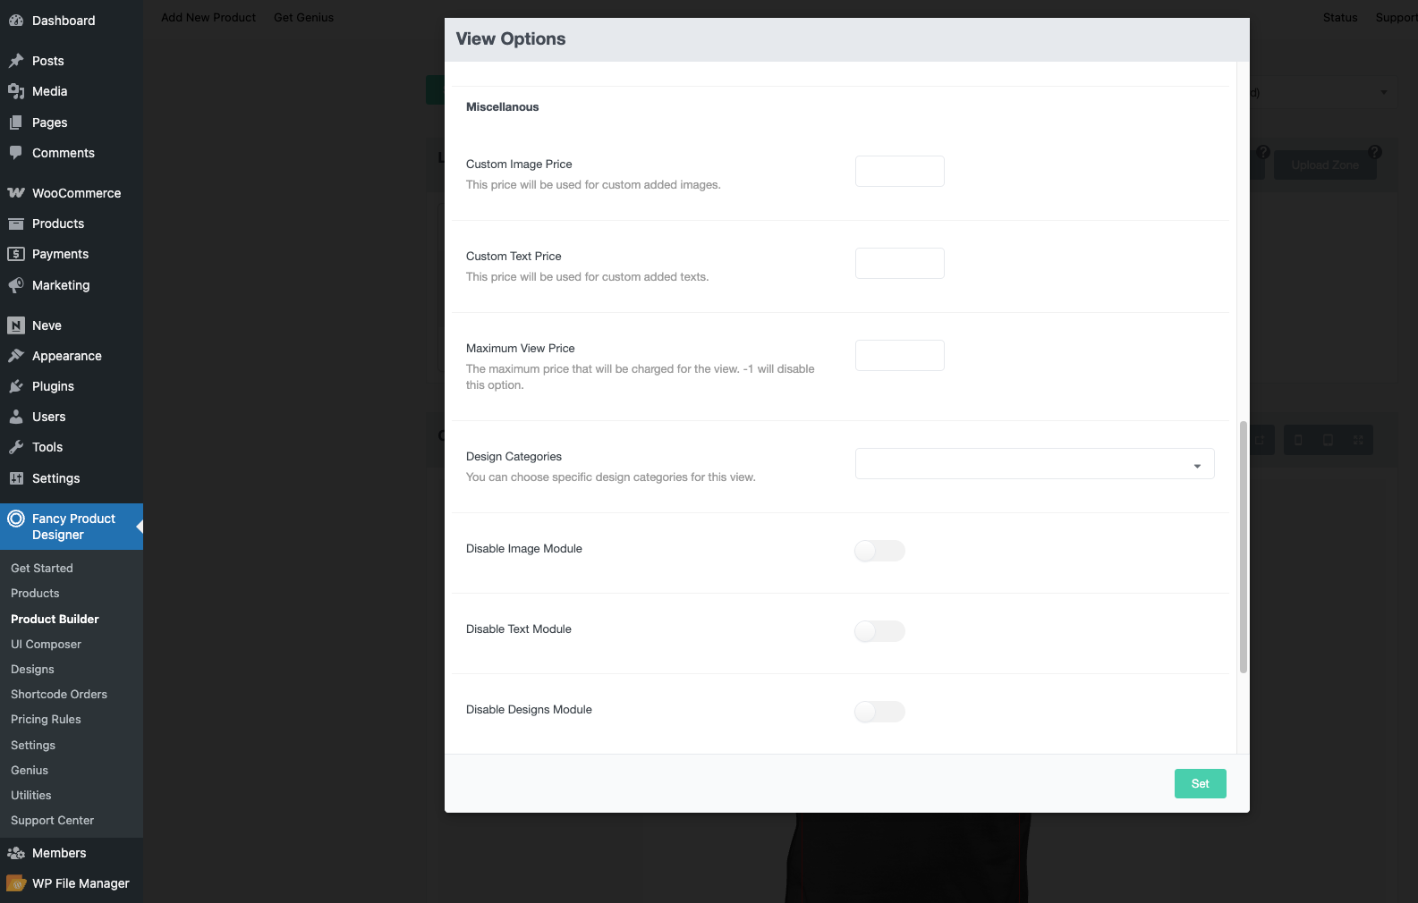Click the Products archive icon under WooCommerce
This screenshot has width=1418, height=903.
pyautogui.click(x=16, y=224)
